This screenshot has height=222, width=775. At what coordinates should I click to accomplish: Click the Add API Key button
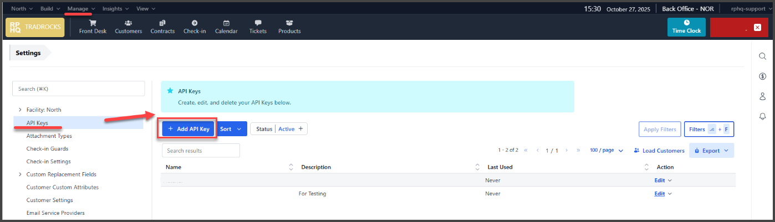coord(188,129)
